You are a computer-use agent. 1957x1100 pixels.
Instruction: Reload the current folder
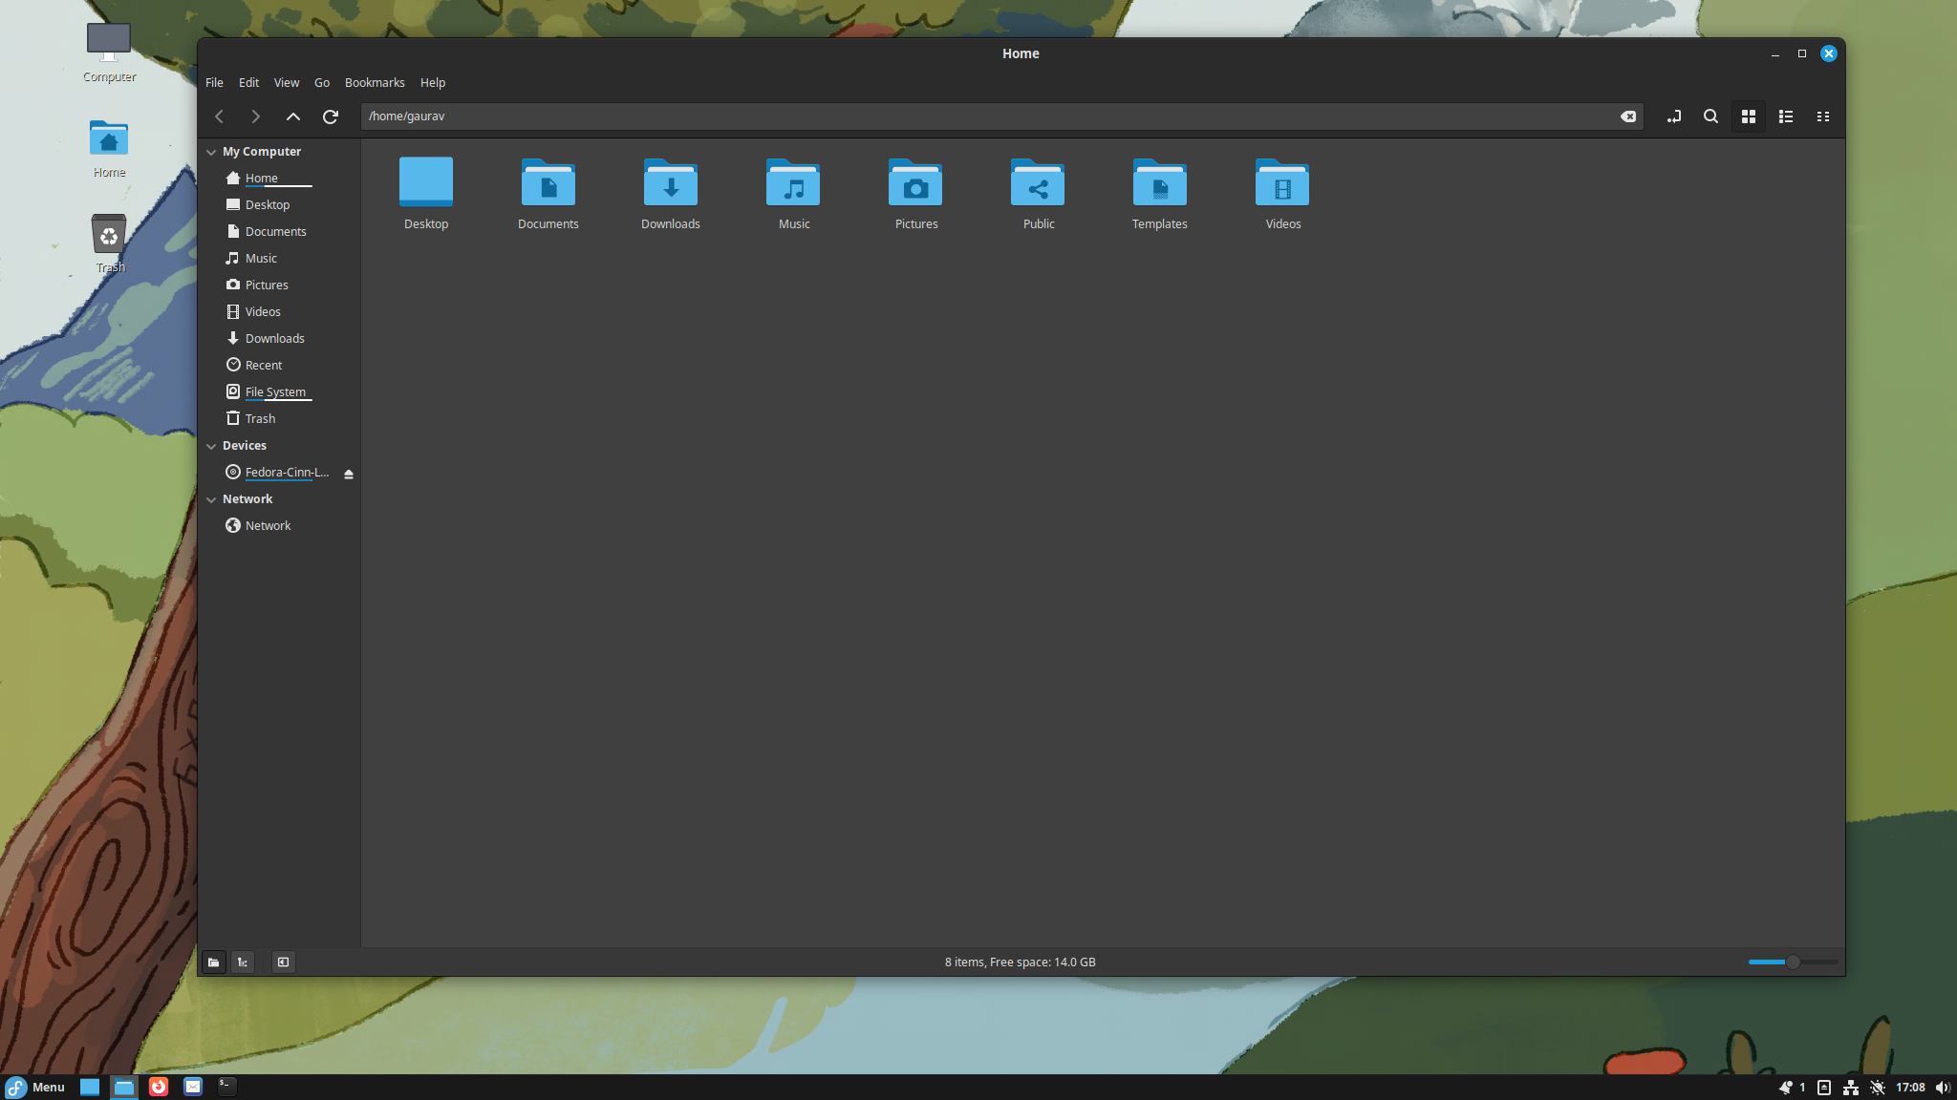tap(331, 116)
